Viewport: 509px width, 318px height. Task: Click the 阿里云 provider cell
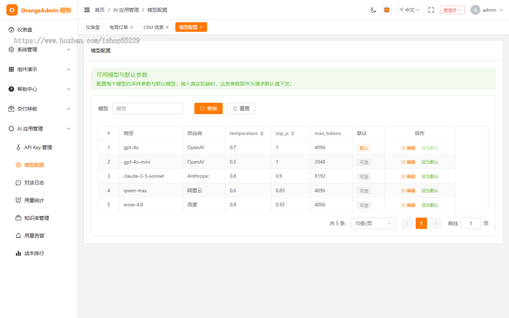(195, 190)
